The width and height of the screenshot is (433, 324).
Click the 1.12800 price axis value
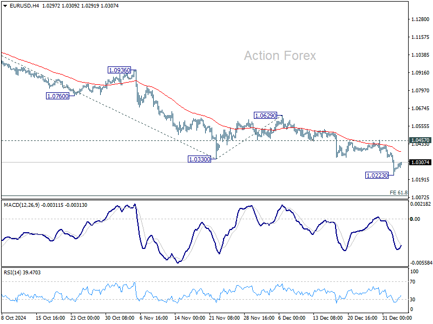[421, 19]
